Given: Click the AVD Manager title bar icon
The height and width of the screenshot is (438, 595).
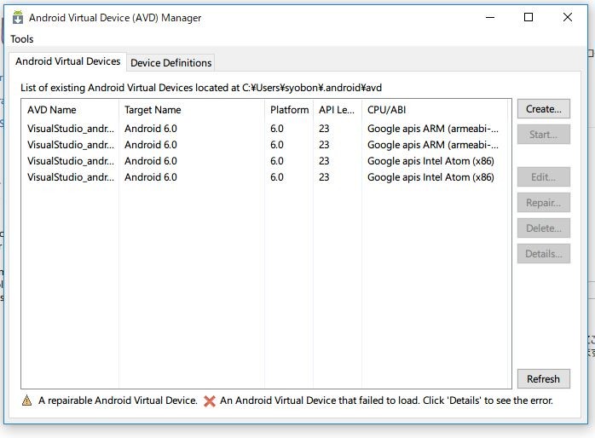Looking at the screenshot, I should pyautogui.click(x=18, y=17).
